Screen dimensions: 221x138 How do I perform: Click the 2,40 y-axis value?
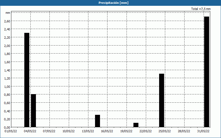pos(7,29)
